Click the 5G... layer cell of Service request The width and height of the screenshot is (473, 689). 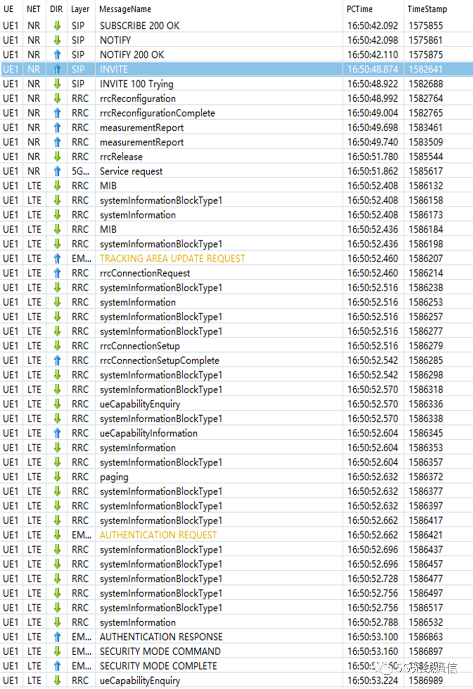pyautogui.click(x=80, y=171)
